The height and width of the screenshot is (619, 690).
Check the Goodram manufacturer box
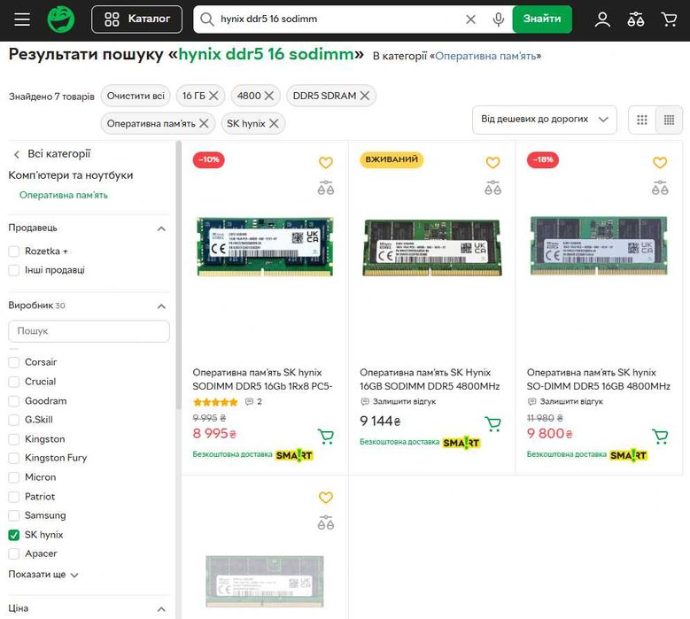click(x=14, y=401)
